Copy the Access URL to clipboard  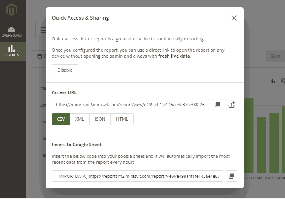217,105
